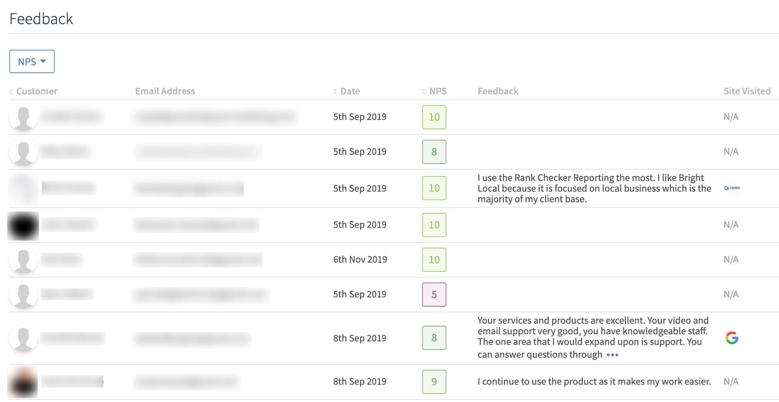
Task: Select the Feedback column header
Action: (498, 91)
